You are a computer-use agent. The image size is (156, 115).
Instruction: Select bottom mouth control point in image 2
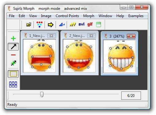[x=79, y=68]
